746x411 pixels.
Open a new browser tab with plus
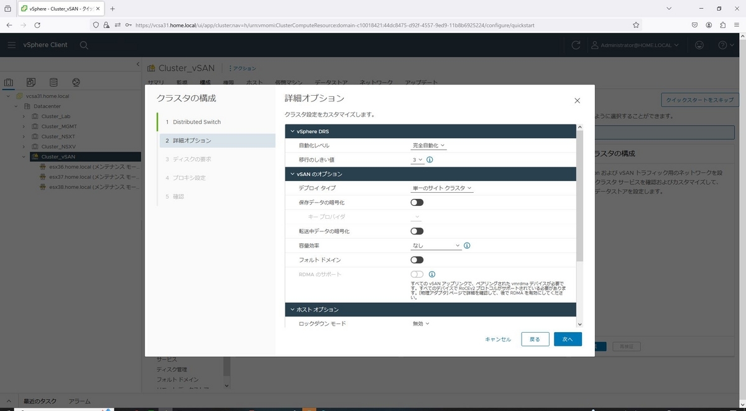(113, 9)
